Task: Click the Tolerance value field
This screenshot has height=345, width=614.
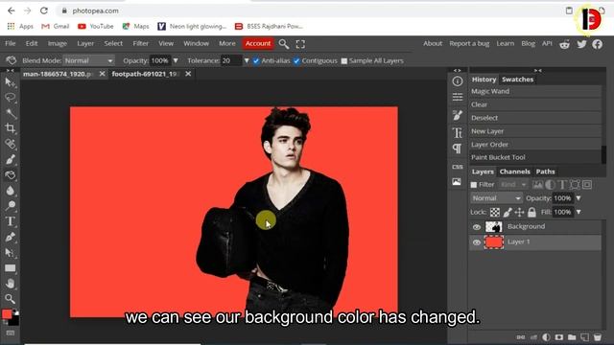Action: 231,60
